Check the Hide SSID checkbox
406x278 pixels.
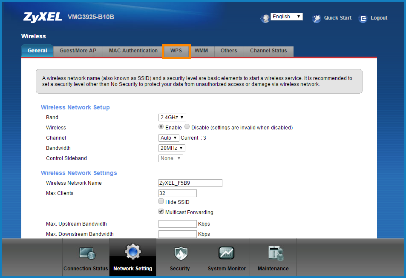click(161, 201)
